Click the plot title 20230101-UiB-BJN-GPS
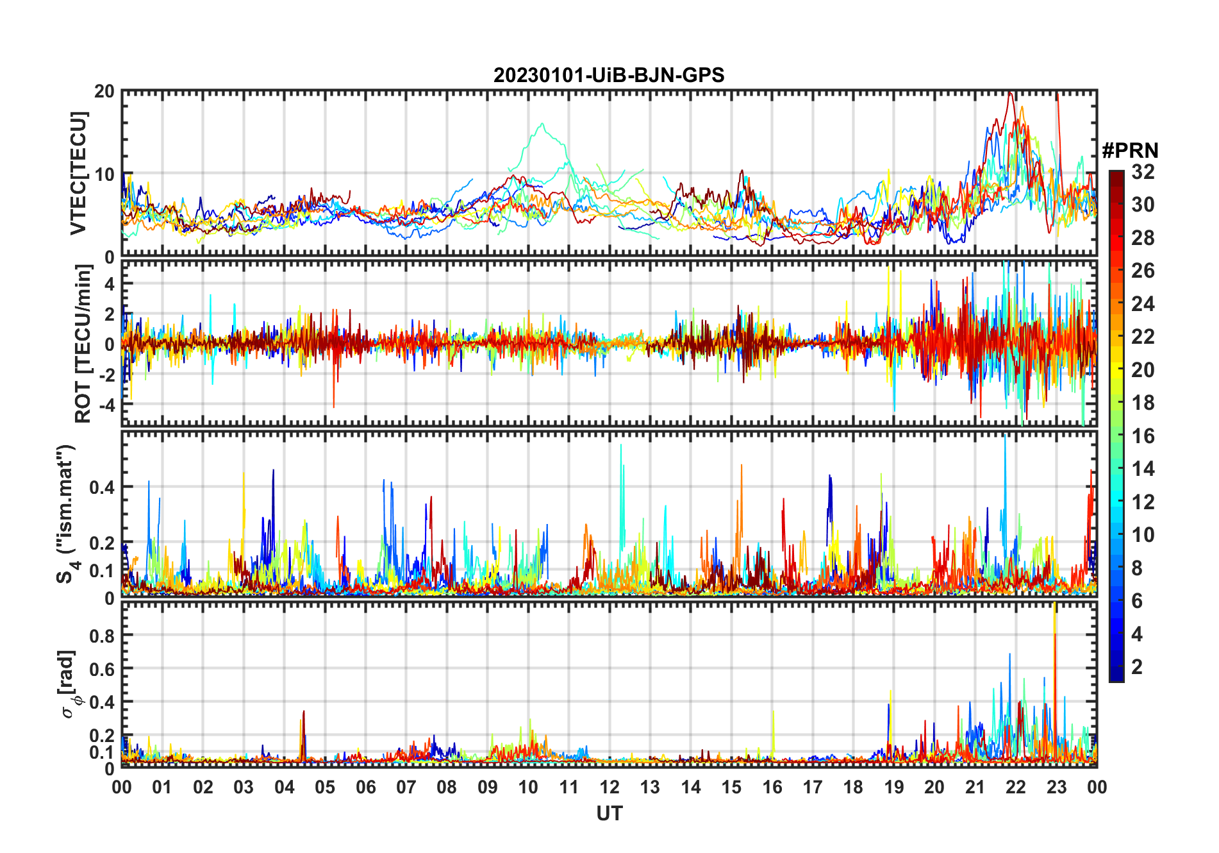 [609, 76]
